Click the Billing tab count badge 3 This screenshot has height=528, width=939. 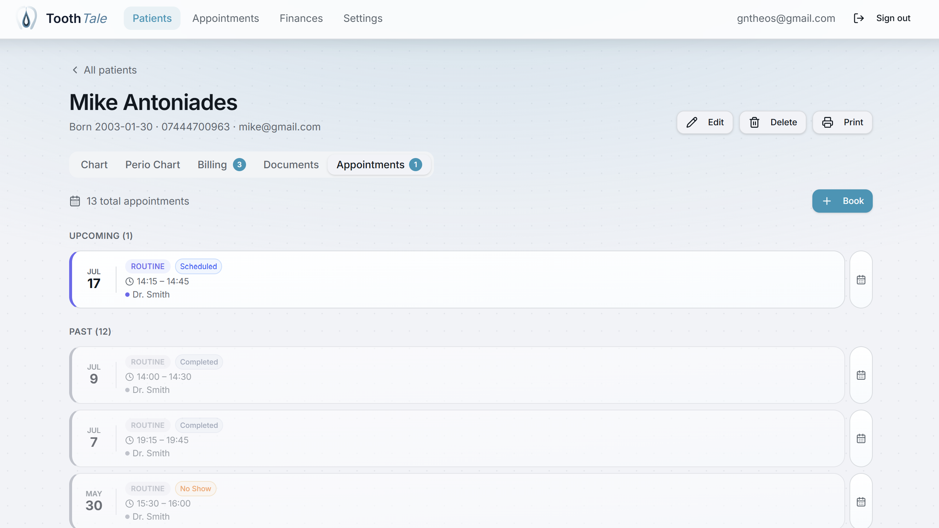click(239, 165)
